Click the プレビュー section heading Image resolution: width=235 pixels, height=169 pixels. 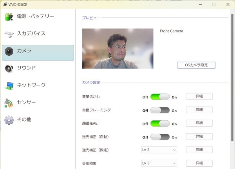[91, 18]
